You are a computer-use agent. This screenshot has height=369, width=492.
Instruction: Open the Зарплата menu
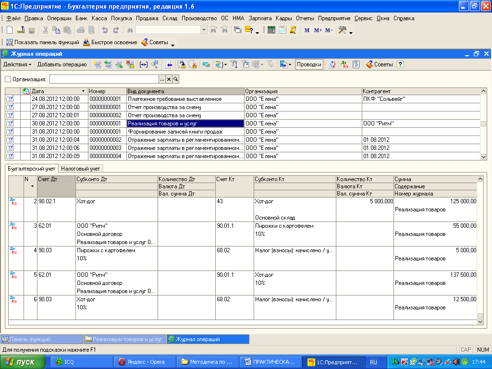click(260, 18)
